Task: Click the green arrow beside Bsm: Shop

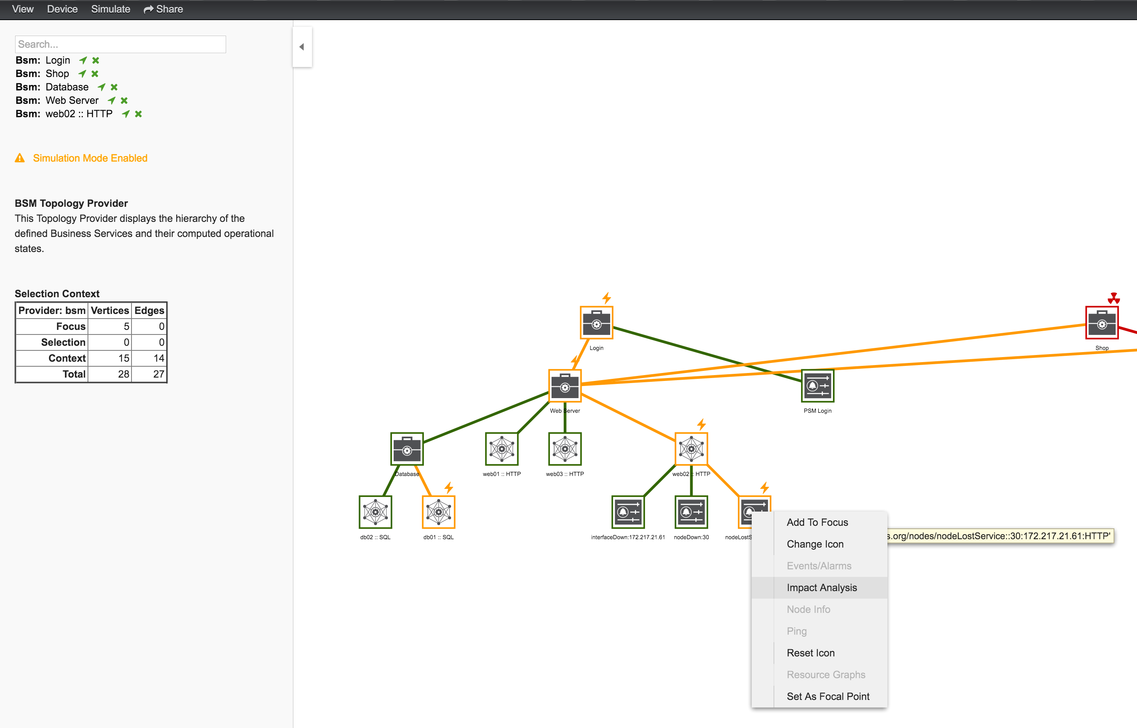Action: click(x=83, y=74)
